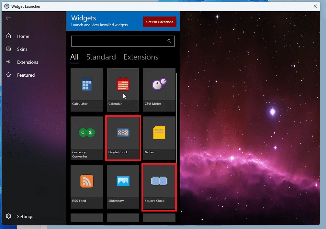Launch the Slideshow widget
Viewport: 326px width, 229px height.
click(123, 183)
